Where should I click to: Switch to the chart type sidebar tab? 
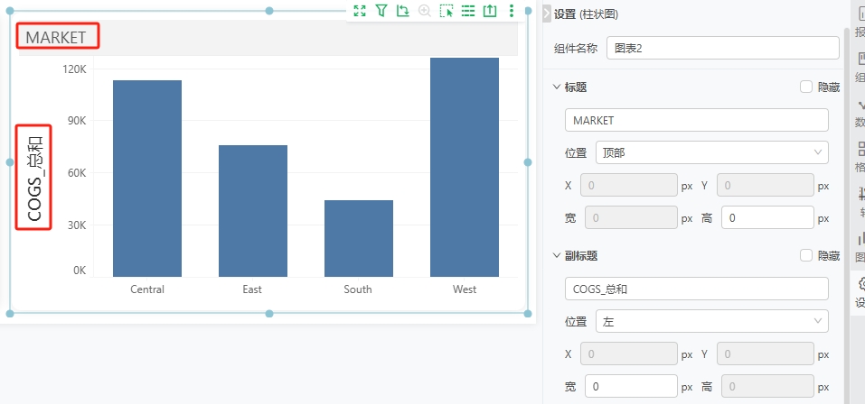tap(860, 242)
